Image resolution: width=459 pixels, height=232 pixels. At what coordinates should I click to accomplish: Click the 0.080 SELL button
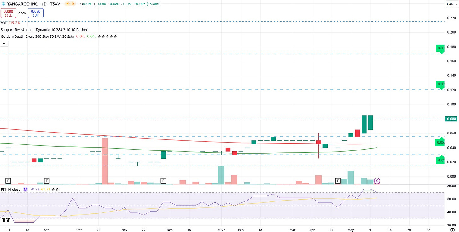[9, 13]
